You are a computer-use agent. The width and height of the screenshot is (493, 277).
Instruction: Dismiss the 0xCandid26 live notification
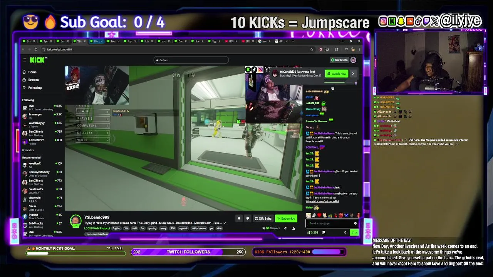point(353,73)
